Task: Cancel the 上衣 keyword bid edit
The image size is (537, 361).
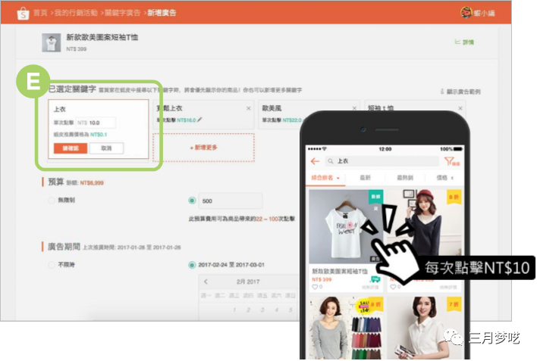Action: (x=106, y=148)
